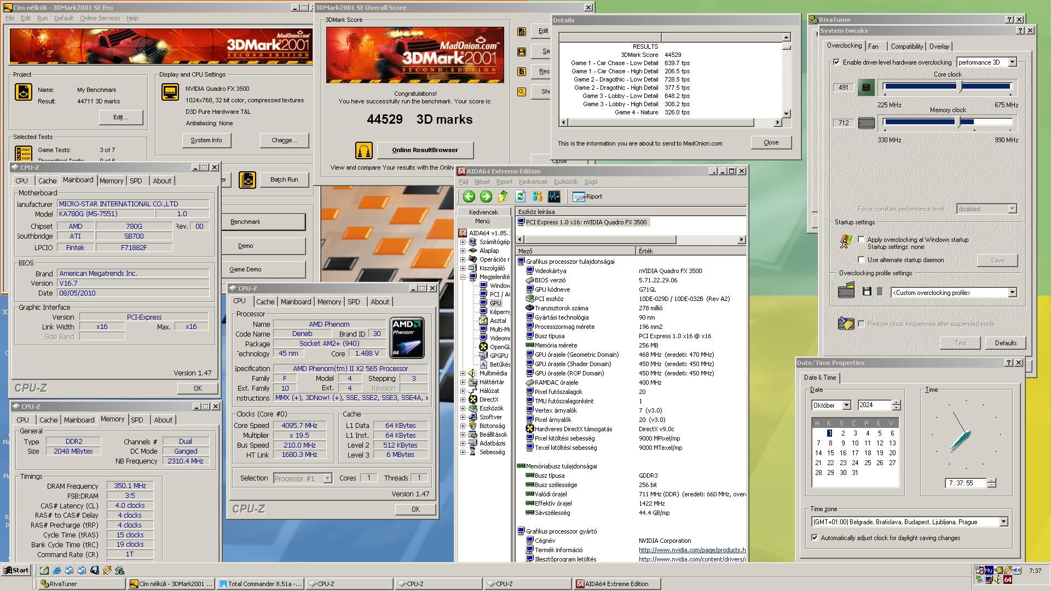
Task: Toggle Enable driver-level hardware overclocking
Action: click(x=836, y=62)
